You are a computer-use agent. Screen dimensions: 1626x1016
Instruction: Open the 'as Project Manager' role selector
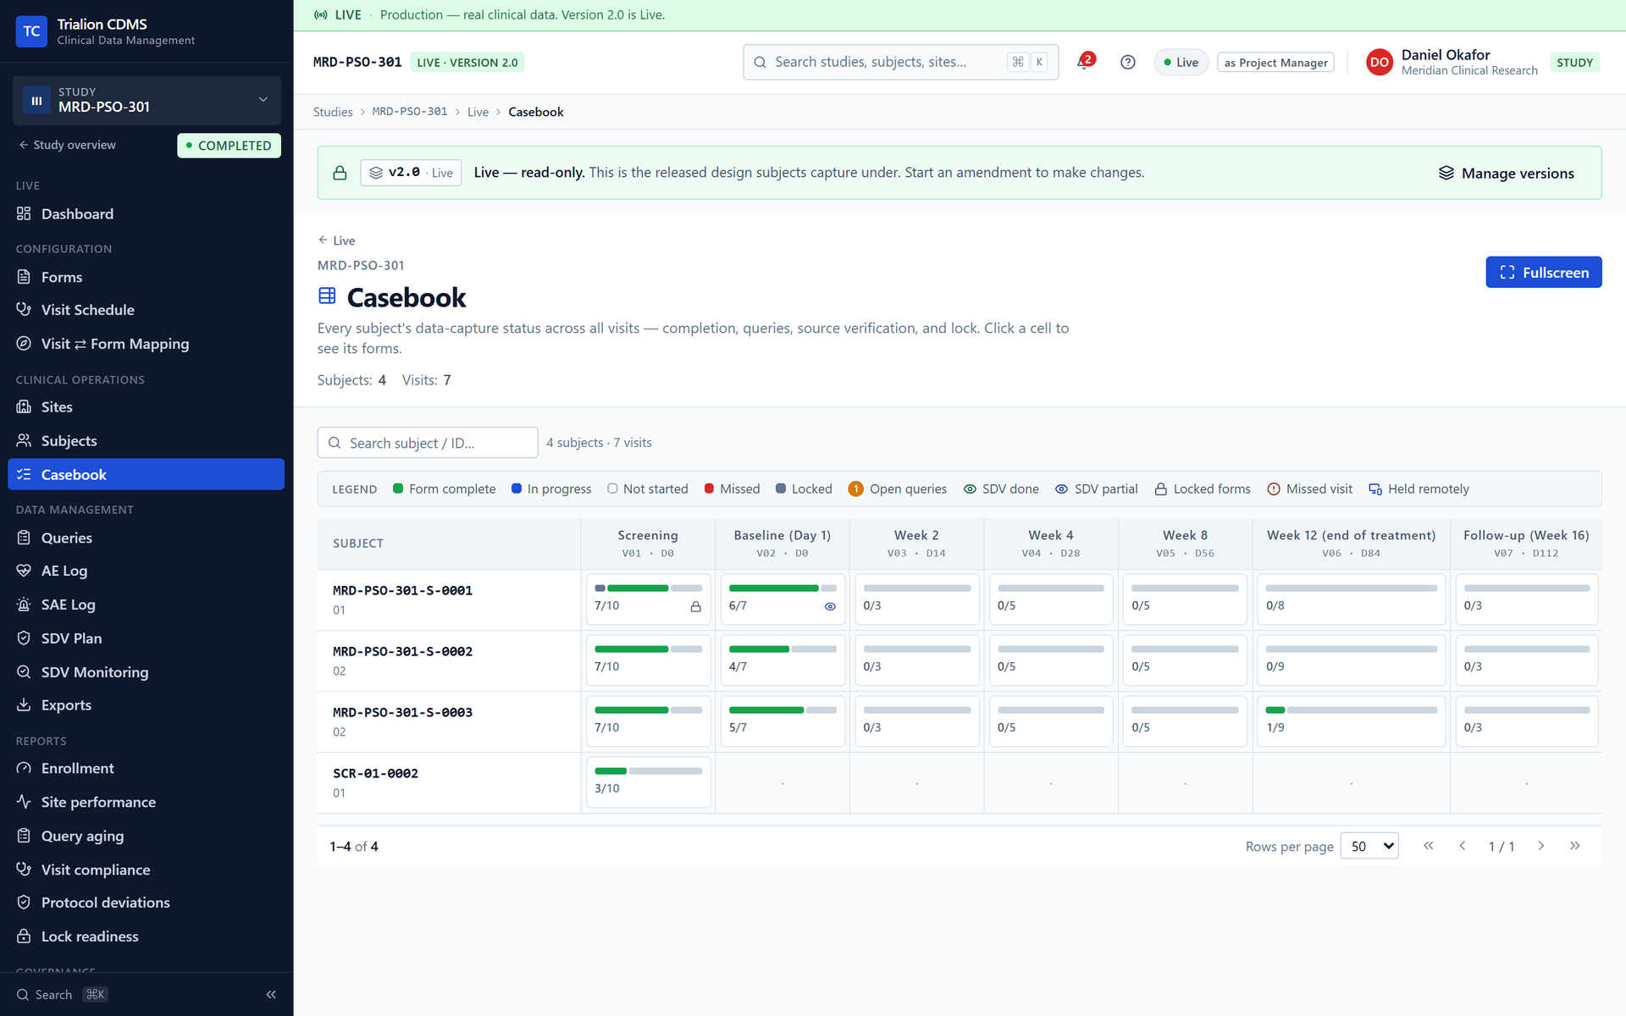point(1275,62)
